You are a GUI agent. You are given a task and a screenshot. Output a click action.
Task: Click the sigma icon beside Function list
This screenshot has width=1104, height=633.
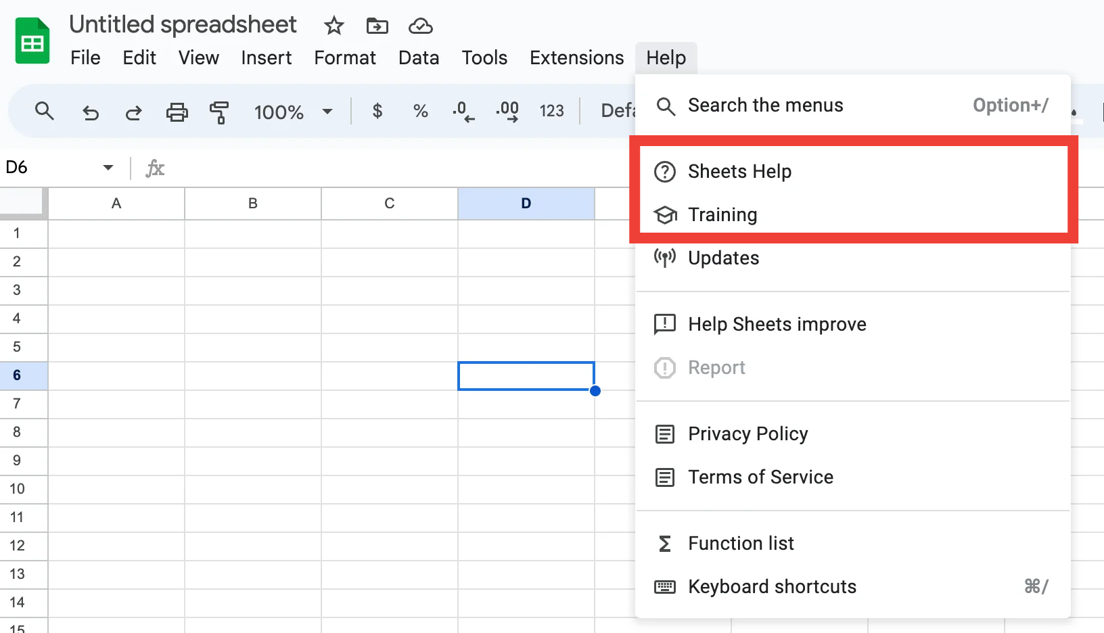coord(665,544)
